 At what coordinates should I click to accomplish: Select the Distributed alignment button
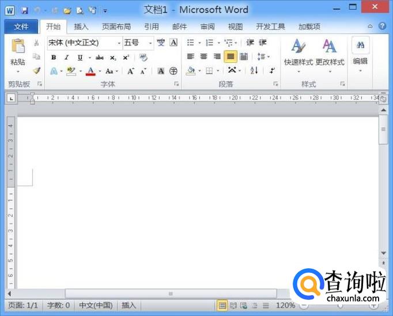tap(244, 56)
